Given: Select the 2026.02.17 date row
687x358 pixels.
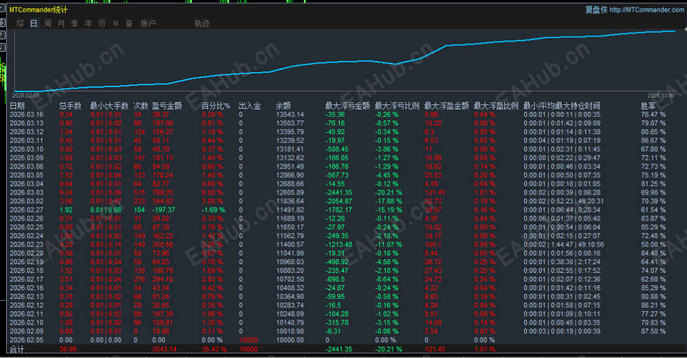Looking at the screenshot, I should click(x=27, y=279).
